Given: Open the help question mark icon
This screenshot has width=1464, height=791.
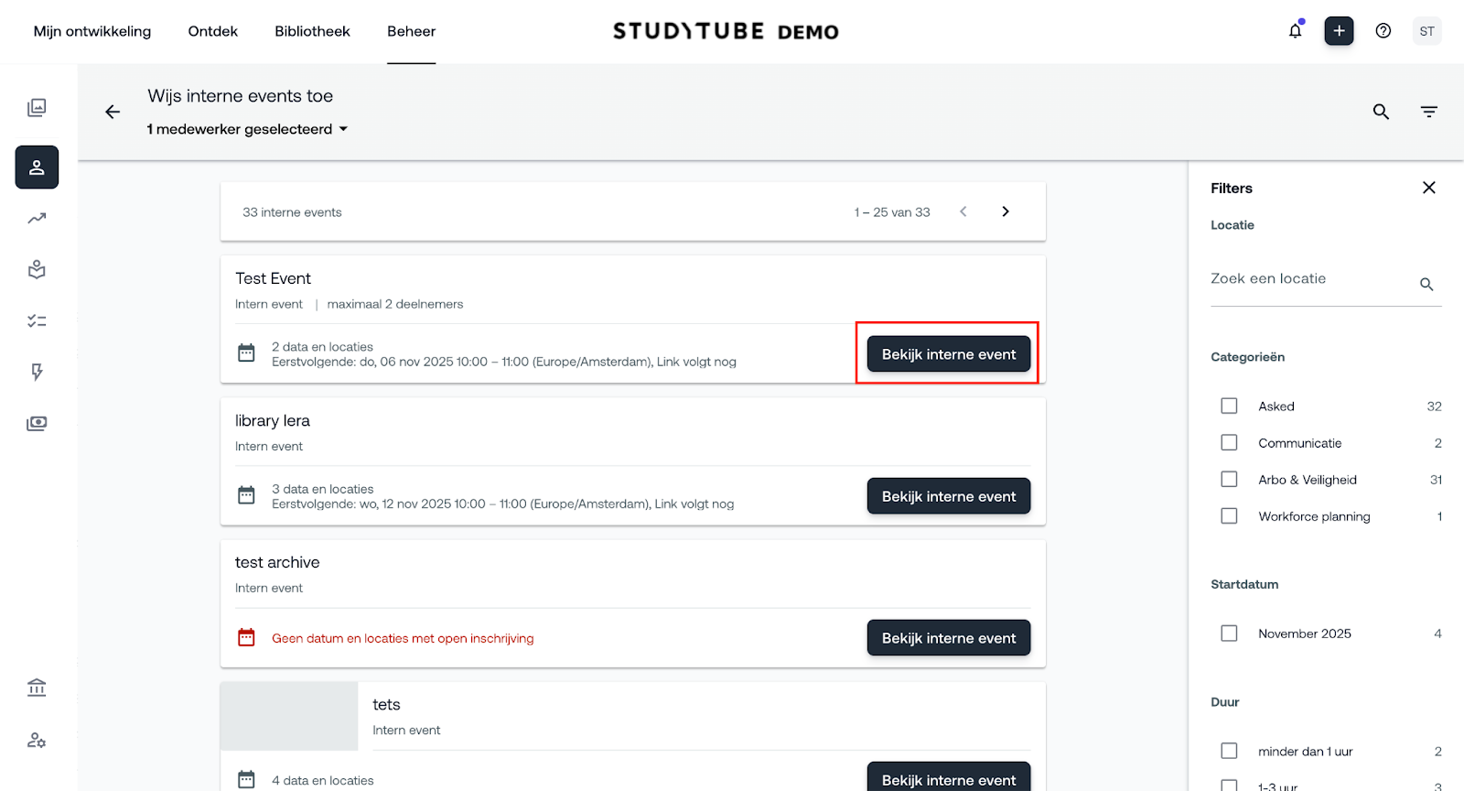Looking at the screenshot, I should point(1383,31).
